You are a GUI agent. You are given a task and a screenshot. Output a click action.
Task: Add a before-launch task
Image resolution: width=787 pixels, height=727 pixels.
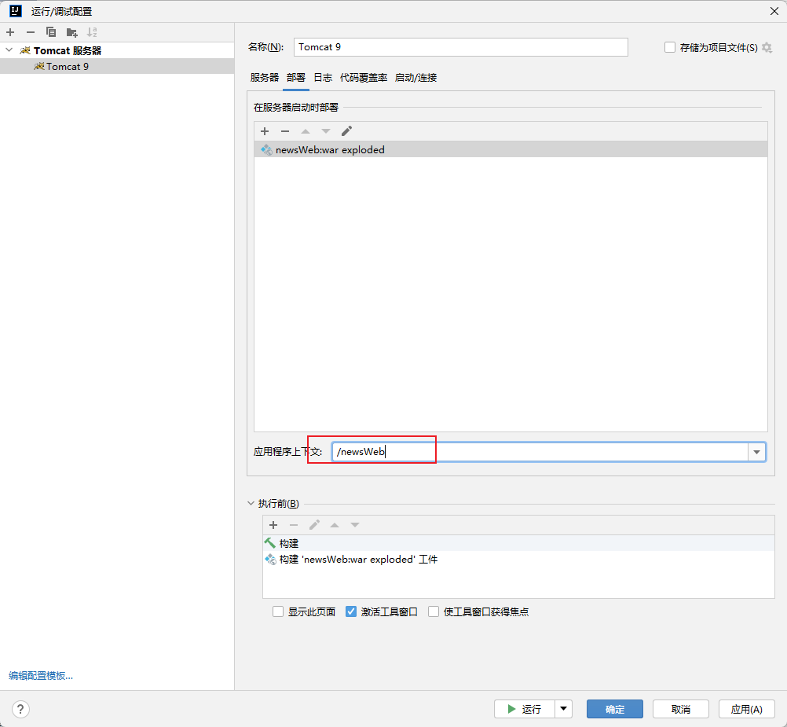pos(273,525)
